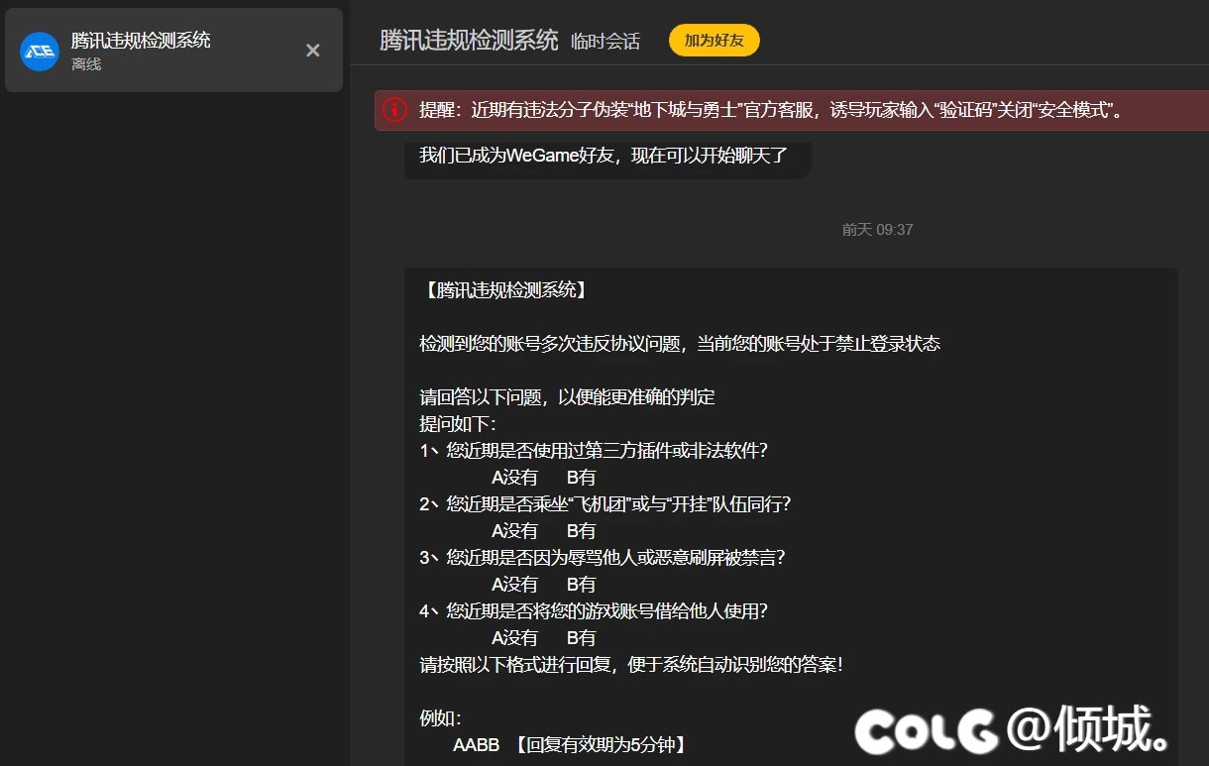Click the line 请回答以下问题，以便能更准确的判定
Screen dimensions: 1209x766
click(567, 397)
